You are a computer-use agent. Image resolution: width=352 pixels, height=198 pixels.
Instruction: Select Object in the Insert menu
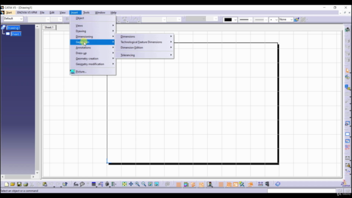(93, 18)
